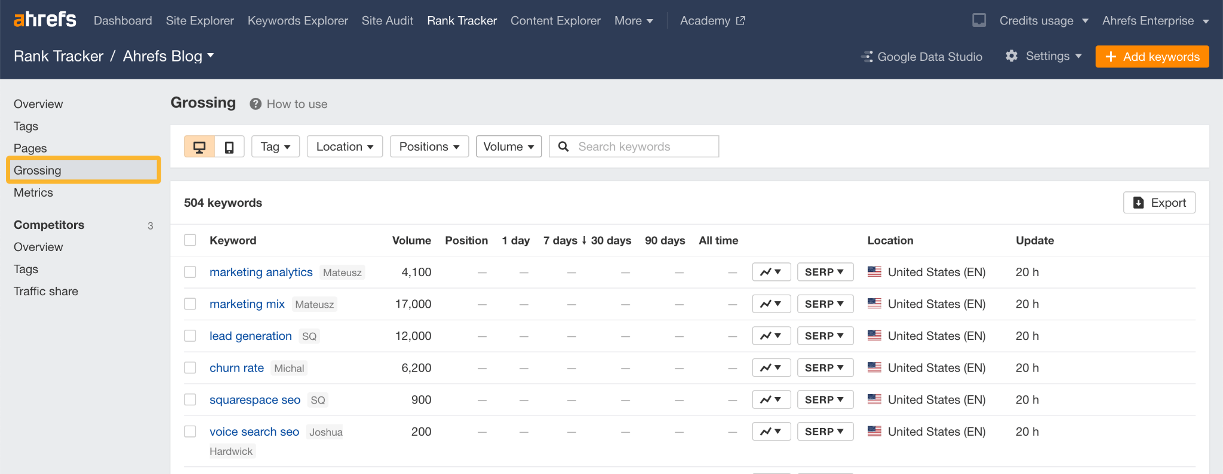Screen dimensions: 1223x474
Task: Select Metrics in the left sidebar
Action: (33, 193)
